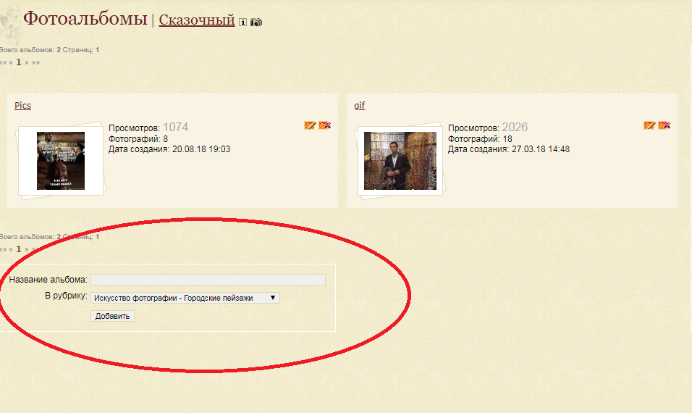The height and width of the screenshot is (413, 692).
Task: Select page 1 in bottom pagination
Action: tap(19, 249)
